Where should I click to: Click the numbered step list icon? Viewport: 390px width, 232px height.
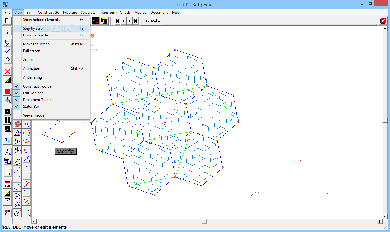96,21
